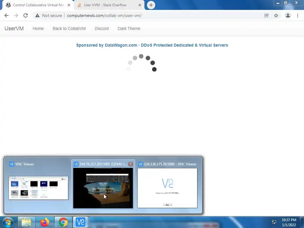Open the Chrome three-dot menu
The width and height of the screenshot is (304, 228).
pyautogui.click(x=297, y=15)
